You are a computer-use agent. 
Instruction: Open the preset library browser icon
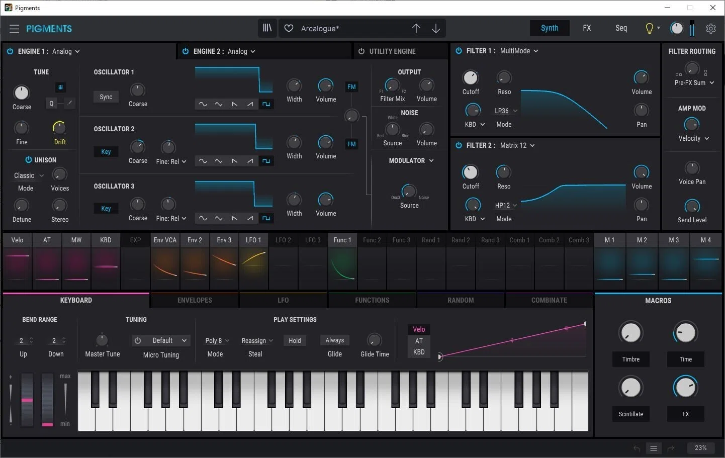click(267, 28)
